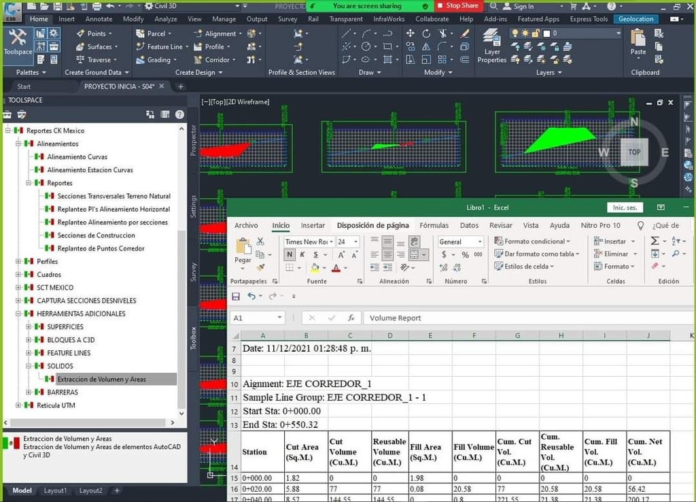Click the Stop Share button
696x502 pixels.
tap(458, 5)
